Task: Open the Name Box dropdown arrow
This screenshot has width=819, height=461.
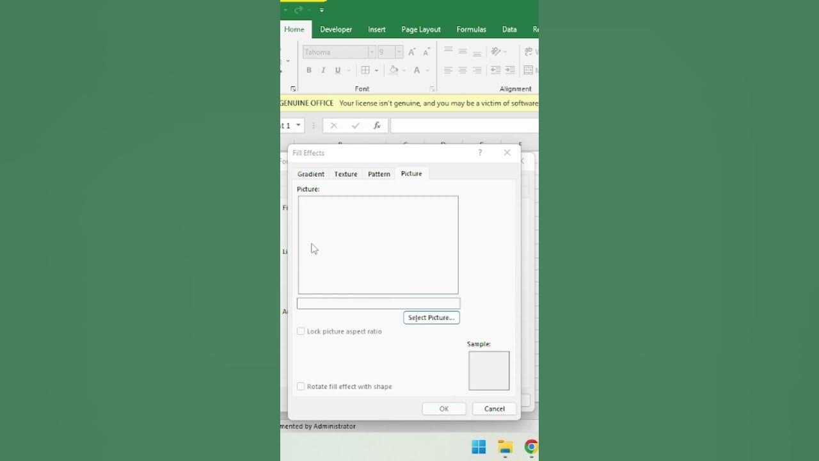Action: (298, 125)
